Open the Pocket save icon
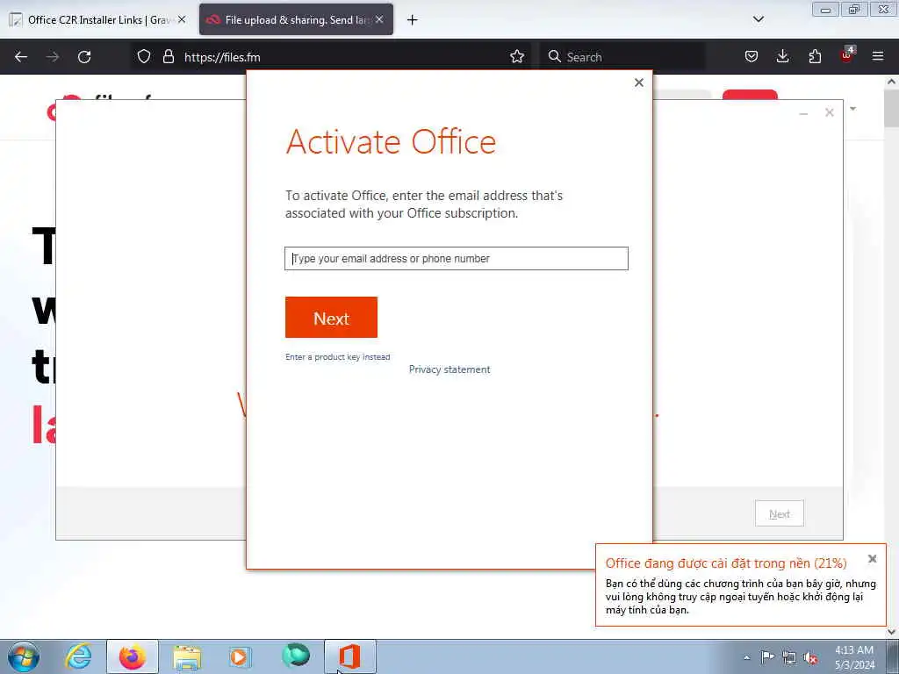 752,57
